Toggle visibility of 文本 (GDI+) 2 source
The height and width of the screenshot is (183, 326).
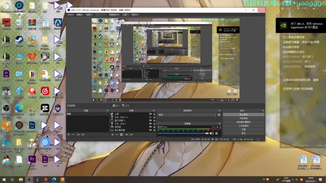150,117
